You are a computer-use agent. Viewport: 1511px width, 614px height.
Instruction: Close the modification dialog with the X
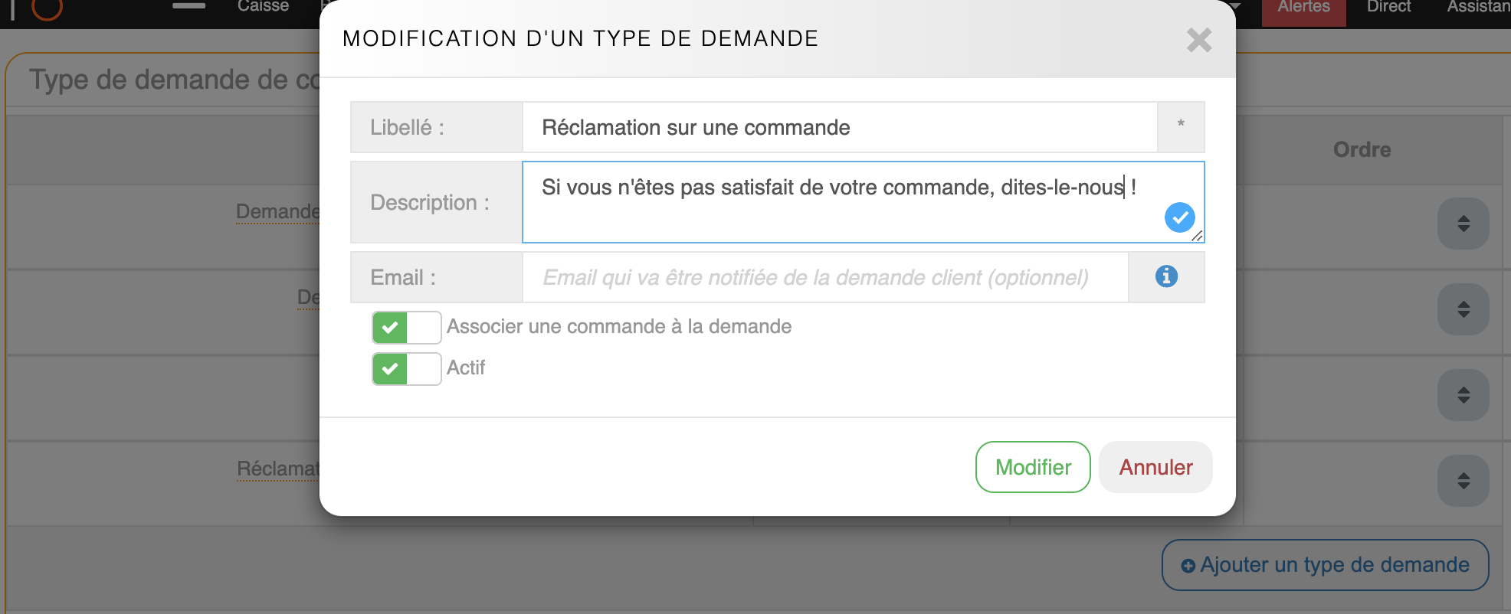pos(1199,40)
